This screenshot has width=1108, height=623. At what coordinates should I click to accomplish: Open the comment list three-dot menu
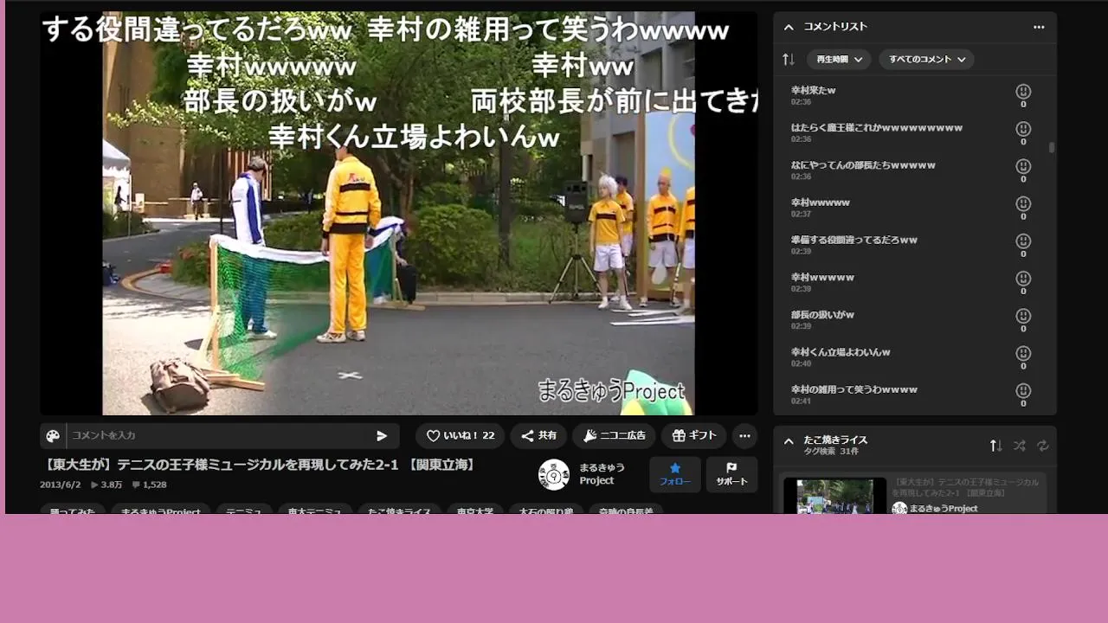tap(1039, 27)
